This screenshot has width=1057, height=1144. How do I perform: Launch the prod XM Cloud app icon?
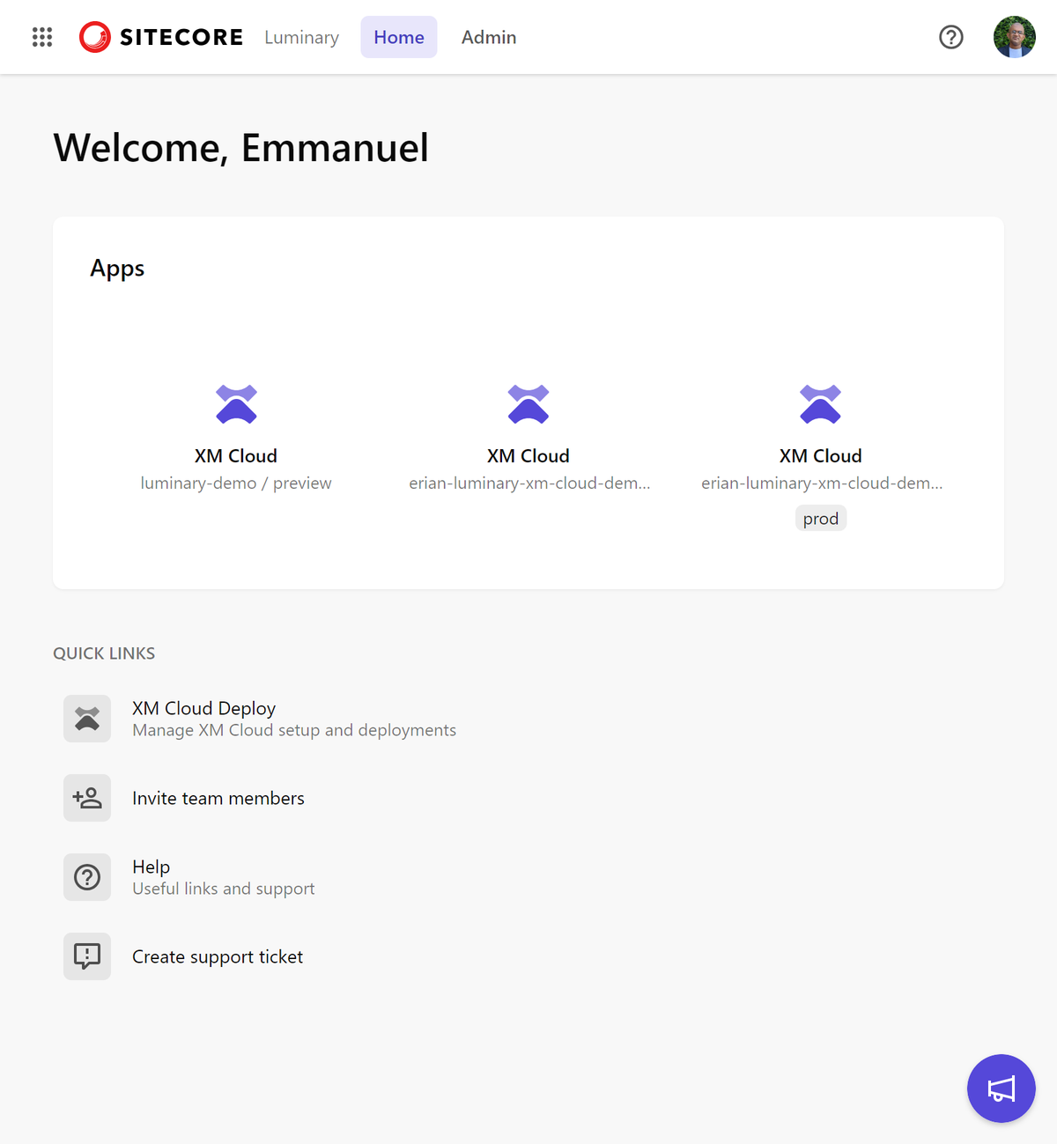tap(820, 404)
